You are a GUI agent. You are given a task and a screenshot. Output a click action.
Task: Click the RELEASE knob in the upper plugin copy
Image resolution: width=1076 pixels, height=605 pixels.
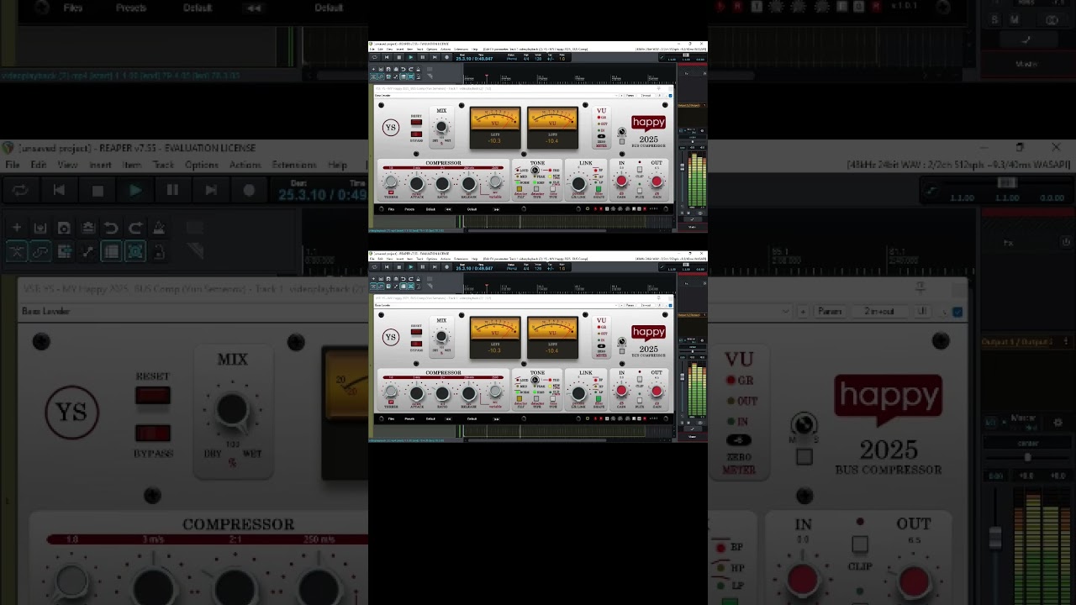click(x=469, y=183)
